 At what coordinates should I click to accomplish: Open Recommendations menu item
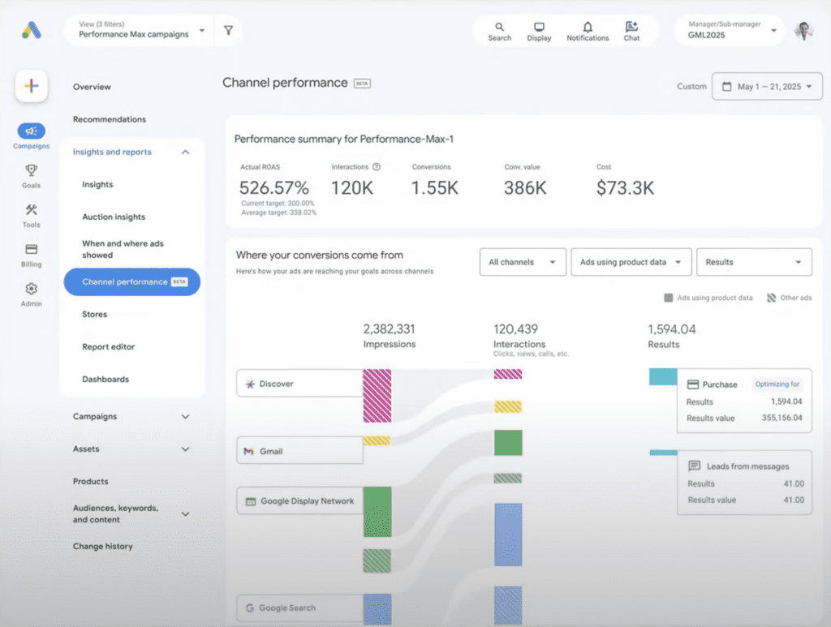coord(110,119)
